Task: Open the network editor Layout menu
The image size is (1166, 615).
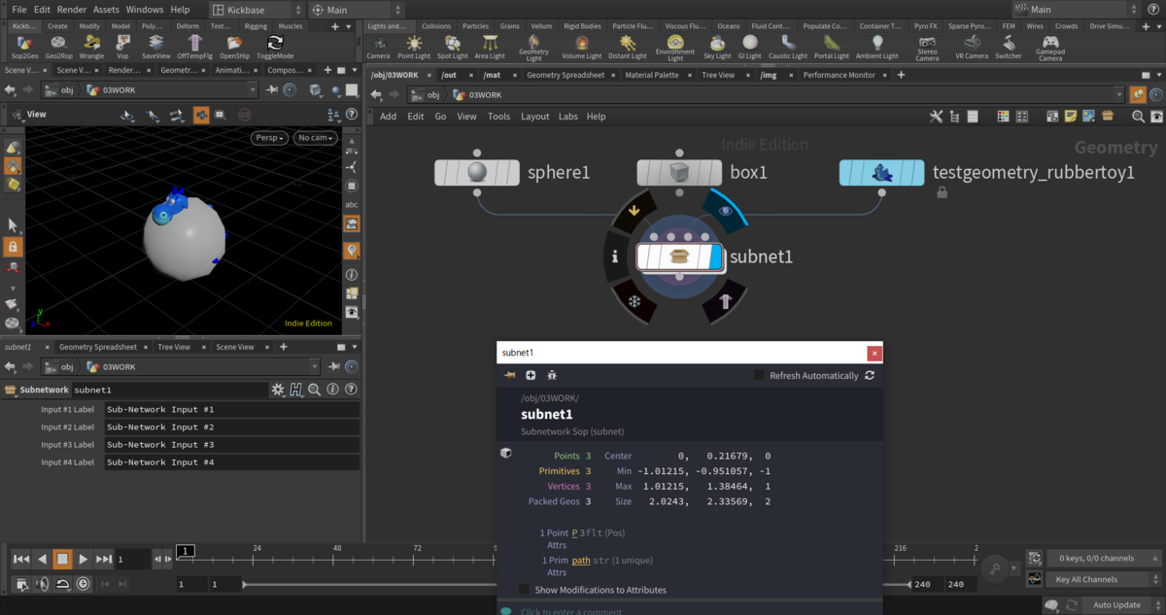Action: 535,117
